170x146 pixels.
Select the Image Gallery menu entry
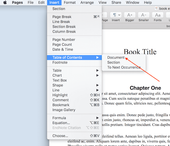coord(64,110)
